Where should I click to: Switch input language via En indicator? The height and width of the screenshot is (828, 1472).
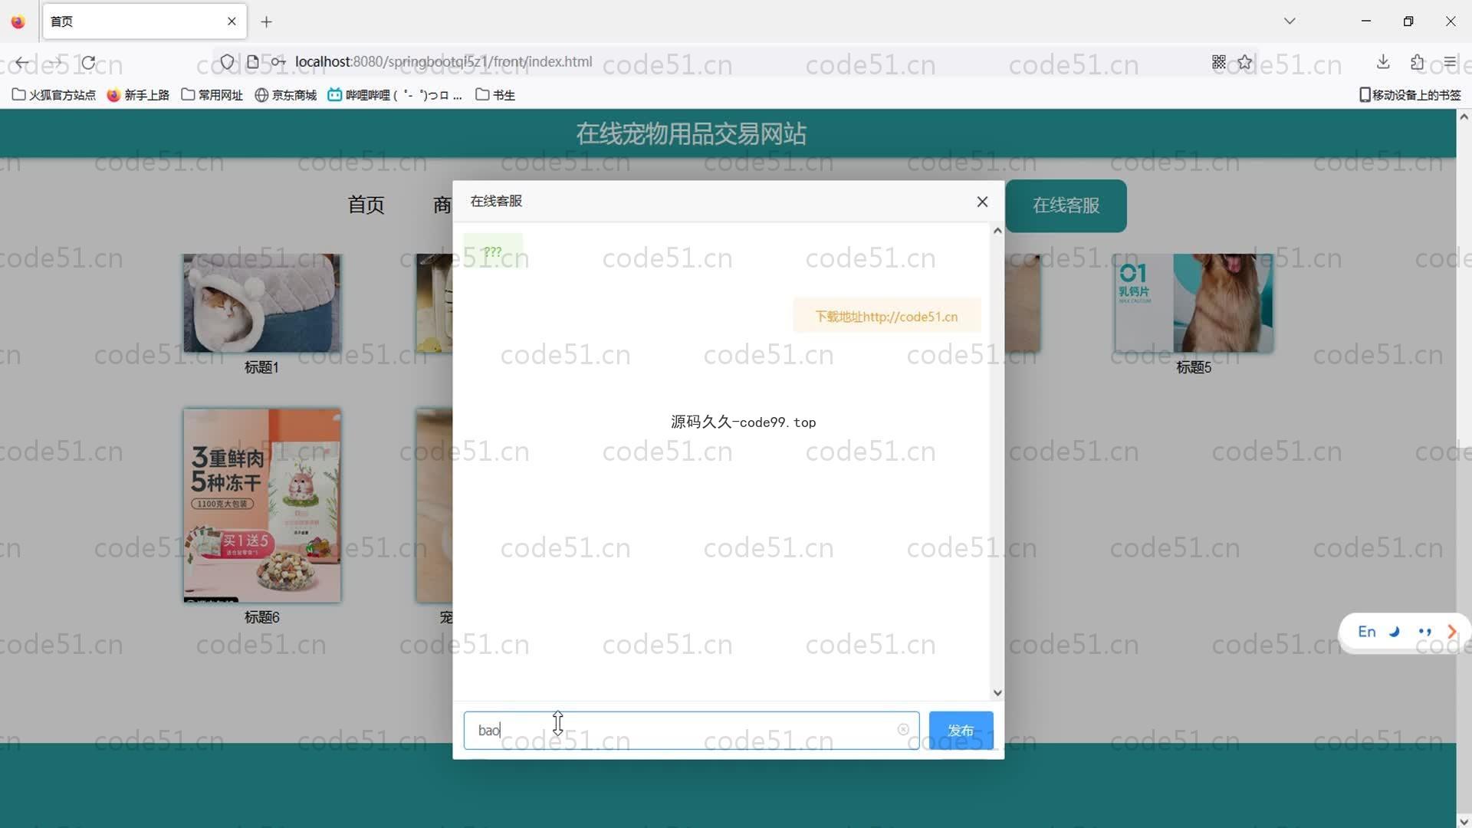pyautogui.click(x=1366, y=632)
